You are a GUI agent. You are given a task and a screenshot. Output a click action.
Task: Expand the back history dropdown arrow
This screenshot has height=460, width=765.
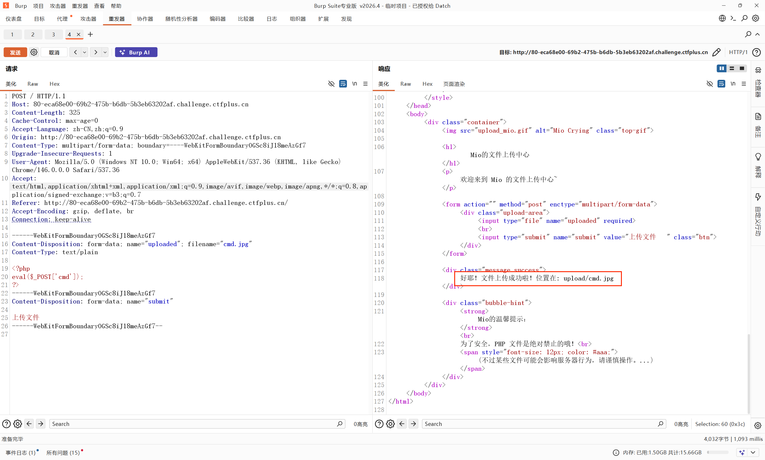[x=84, y=52]
